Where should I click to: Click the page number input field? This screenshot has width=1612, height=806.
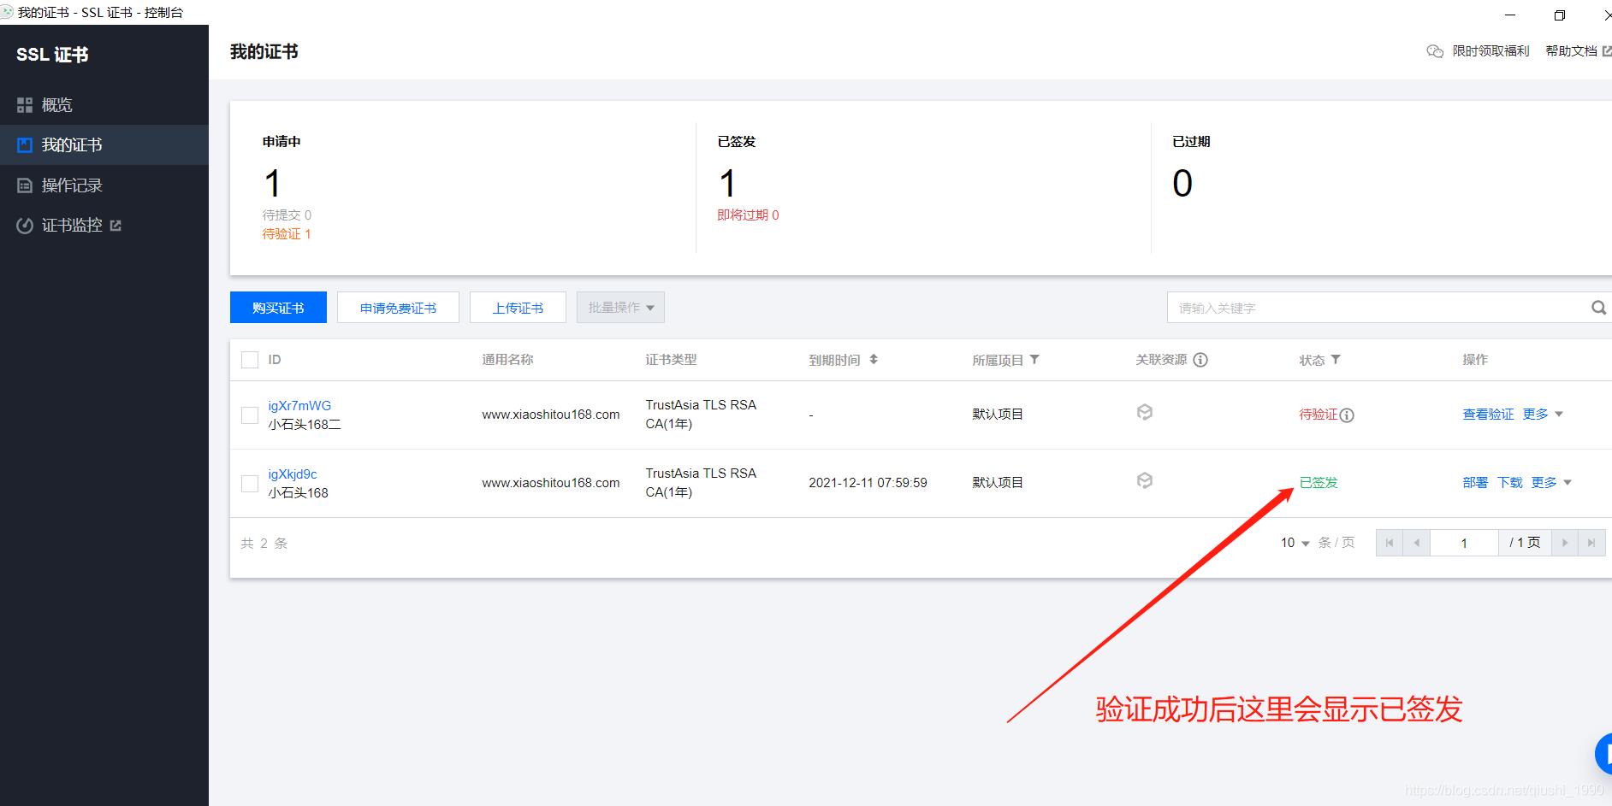1464,543
